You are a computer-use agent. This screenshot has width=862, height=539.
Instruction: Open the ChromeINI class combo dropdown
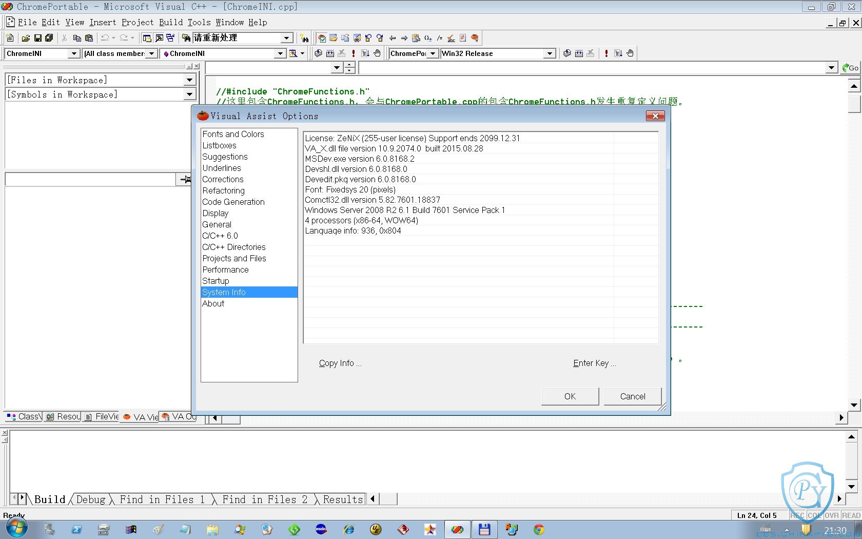(74, 53)
